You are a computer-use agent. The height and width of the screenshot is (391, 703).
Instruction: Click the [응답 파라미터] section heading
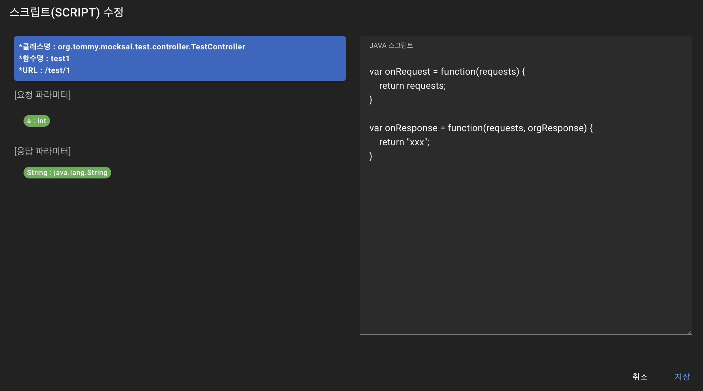(43, 151)
